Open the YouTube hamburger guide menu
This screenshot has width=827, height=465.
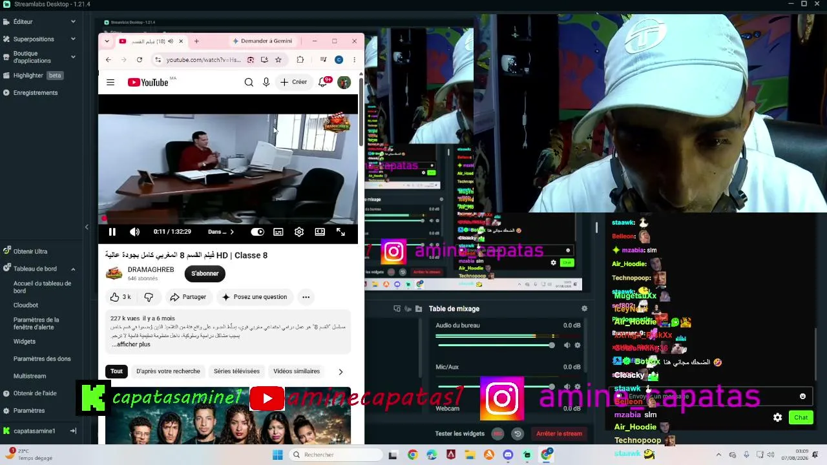[x=110, y=82]
